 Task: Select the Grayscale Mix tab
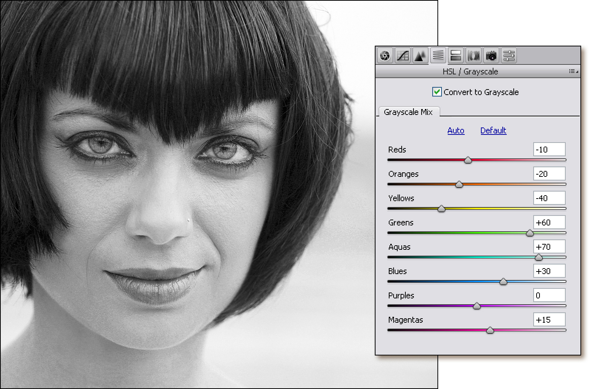[408, 112]
